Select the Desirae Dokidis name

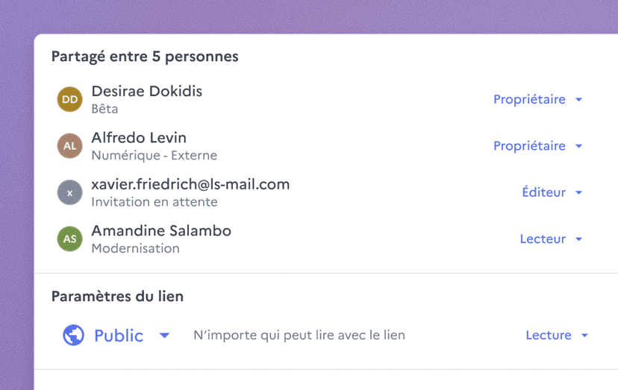(x=146, y=91)
